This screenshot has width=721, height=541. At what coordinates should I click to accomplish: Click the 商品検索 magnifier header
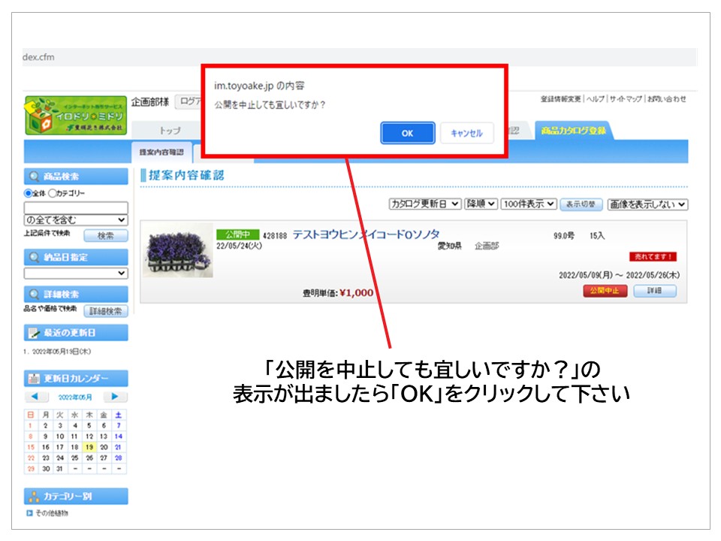(x=34, y=177)
